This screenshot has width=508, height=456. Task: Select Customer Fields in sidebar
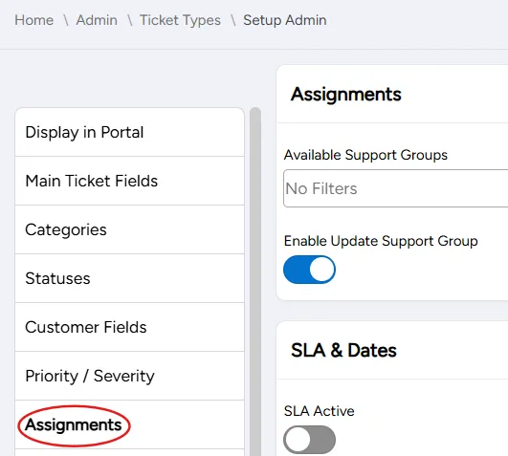click(129, 327)
